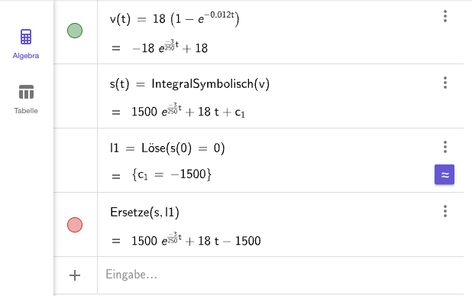Select the s(t) = IntegralSymbolisch(v) expression

click(x=189, y=84)
